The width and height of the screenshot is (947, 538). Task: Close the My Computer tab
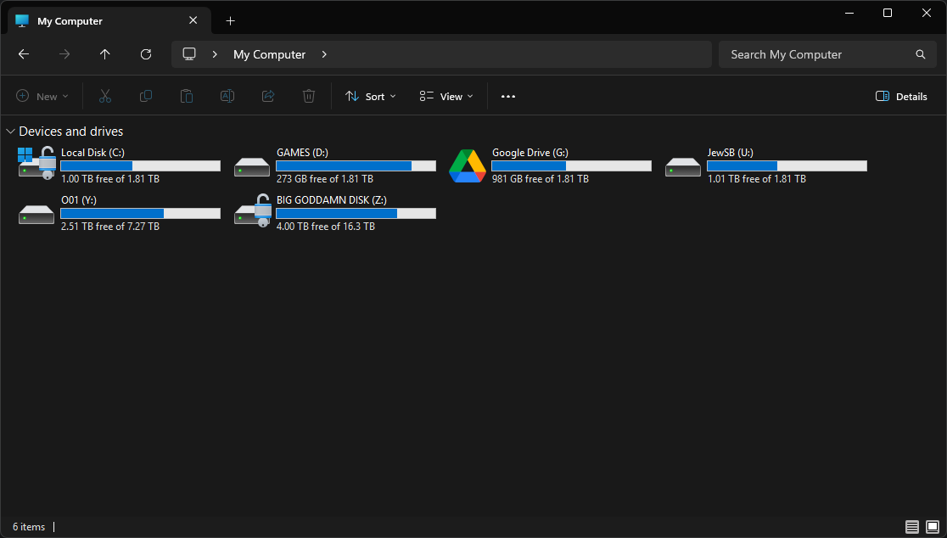[193, 20]
